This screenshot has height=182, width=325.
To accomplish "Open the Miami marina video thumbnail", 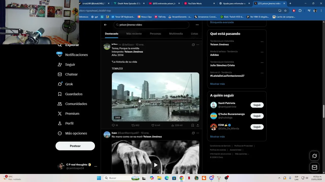I will coord(155,97).
